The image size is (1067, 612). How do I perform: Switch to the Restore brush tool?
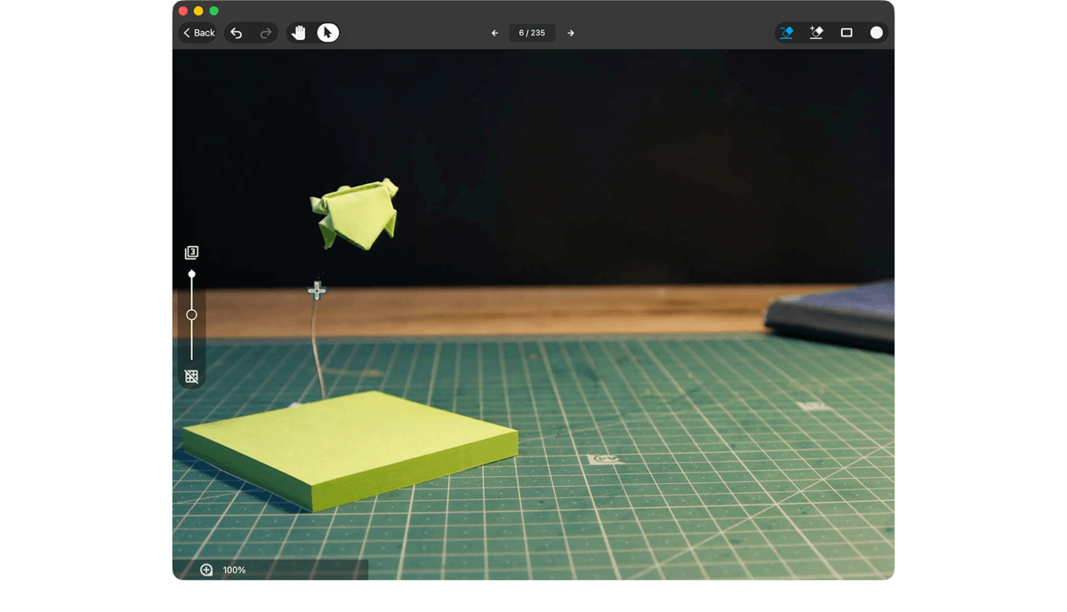coord(816,32)
